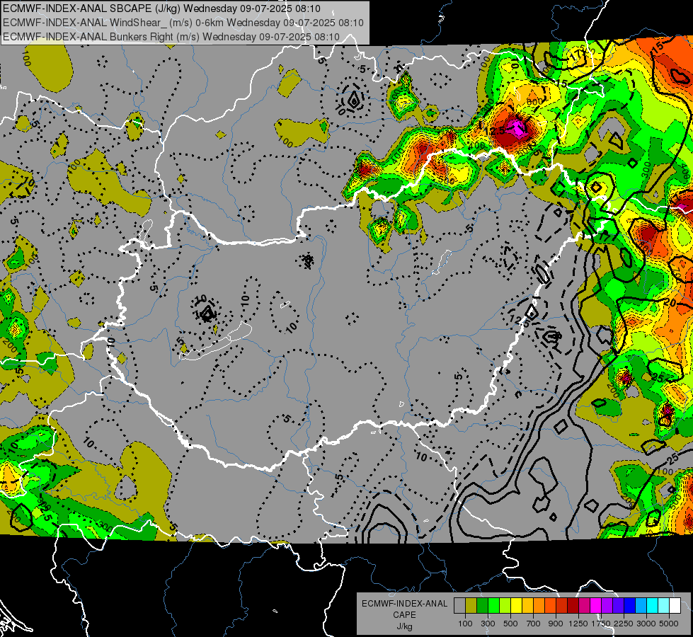Click the legend value 5000
The width and height of the screenshot is (693, 637).
669,624
